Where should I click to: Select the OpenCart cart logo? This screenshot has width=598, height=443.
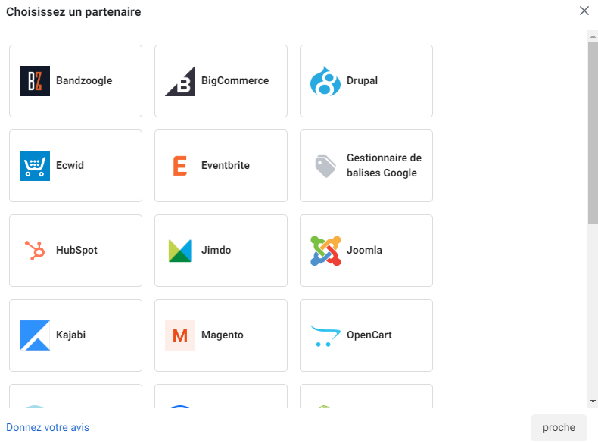[x=325, y=335]
